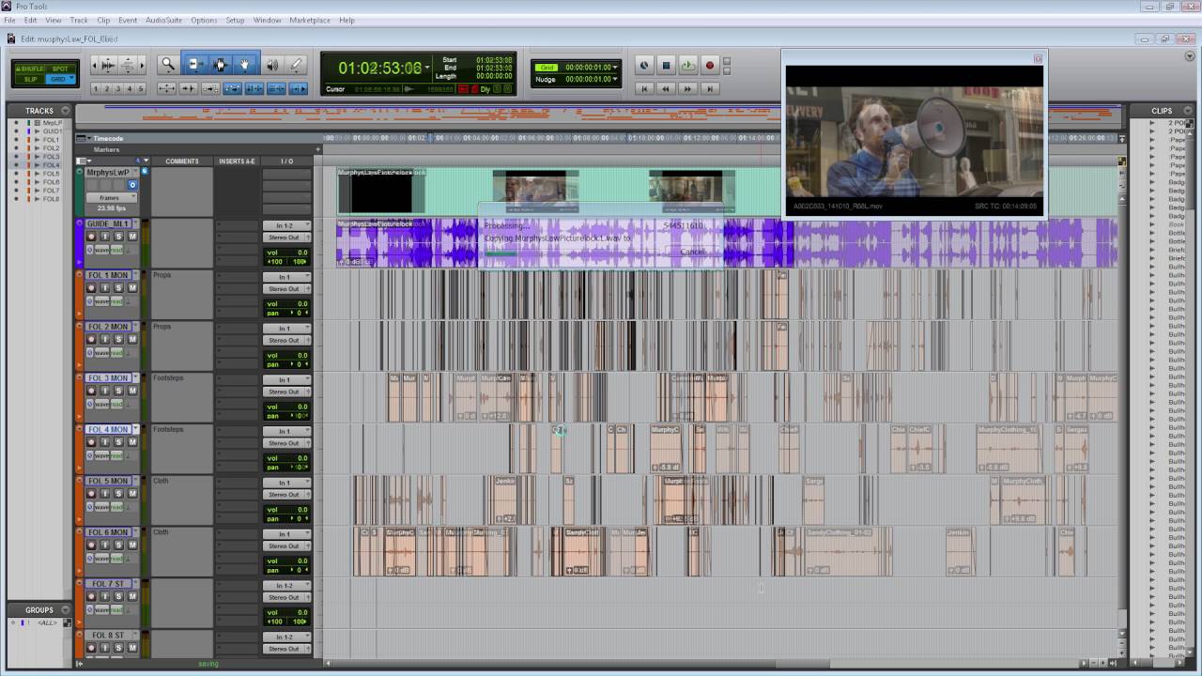Open the Clip menu

coord(103,20)
